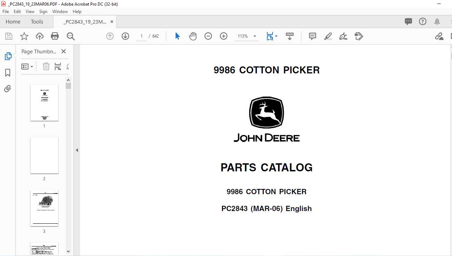452x256 pixels.
Task: Upload file to cloud icon
Action: coord(40,36)
